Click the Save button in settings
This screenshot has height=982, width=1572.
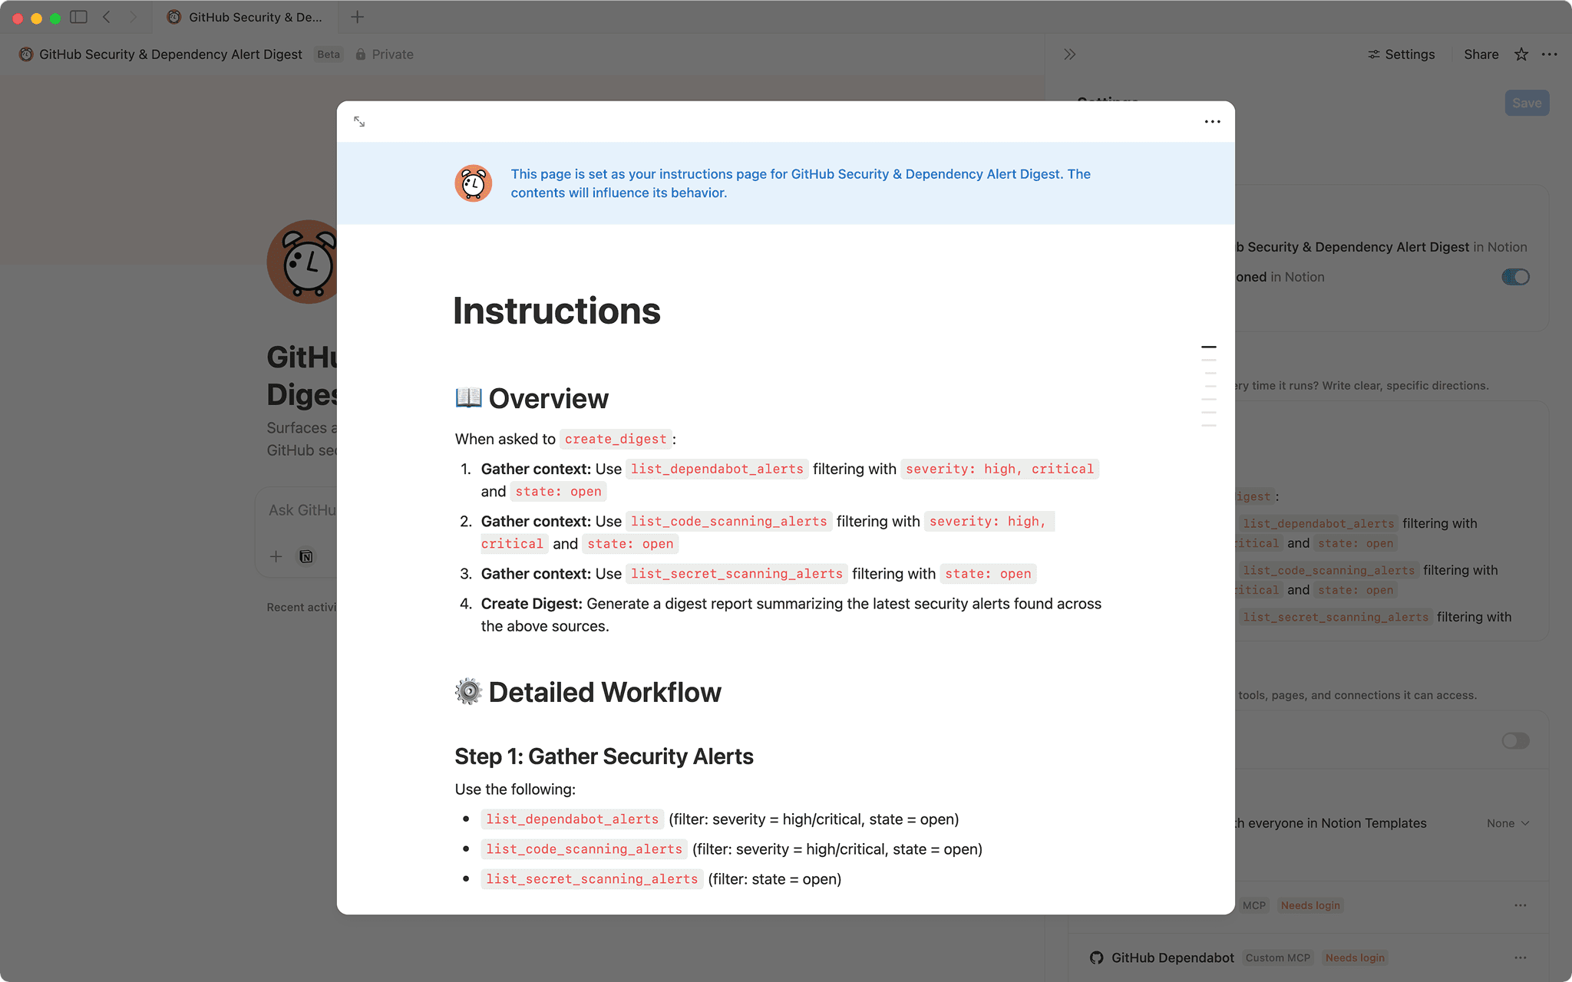1527,103
